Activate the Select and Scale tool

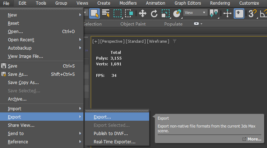pos(166,13)
